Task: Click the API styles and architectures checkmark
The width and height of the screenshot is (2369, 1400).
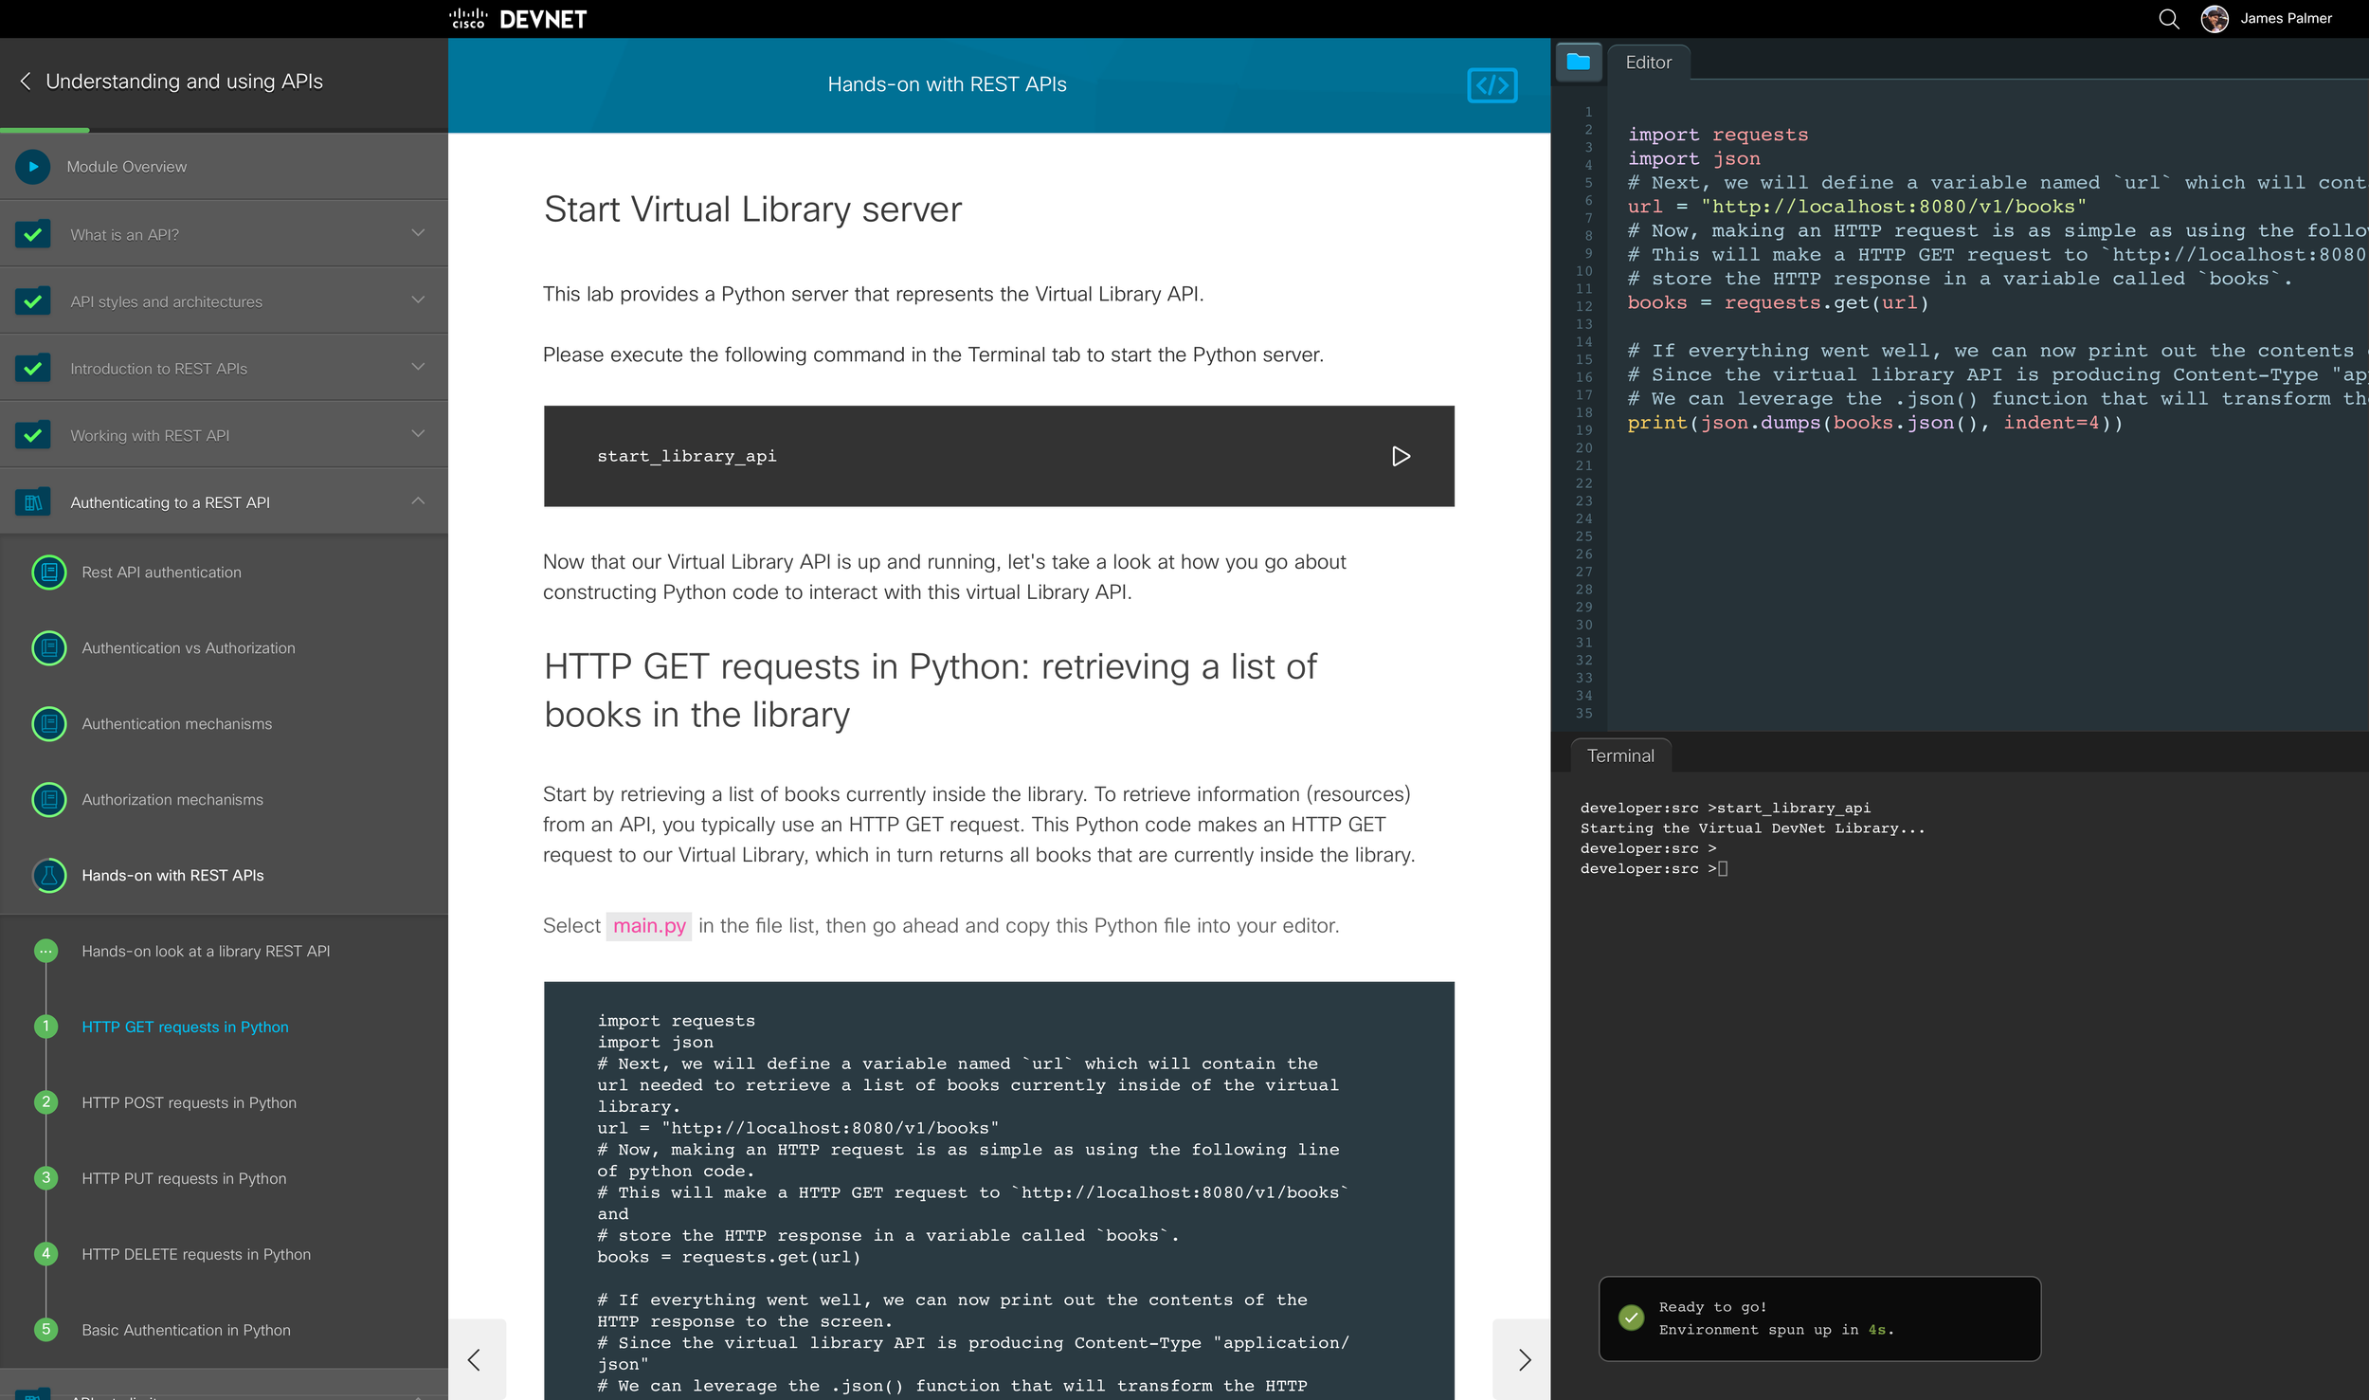Action: 33,301
